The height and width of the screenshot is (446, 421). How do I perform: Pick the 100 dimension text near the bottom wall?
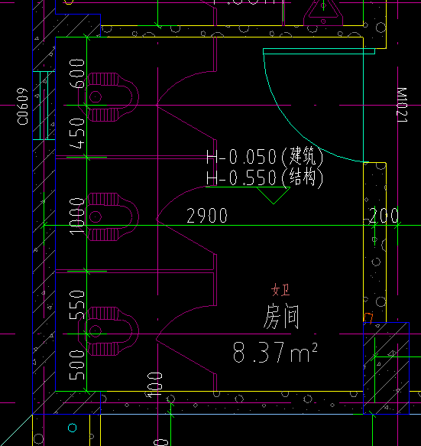click(x=155, y=384)
